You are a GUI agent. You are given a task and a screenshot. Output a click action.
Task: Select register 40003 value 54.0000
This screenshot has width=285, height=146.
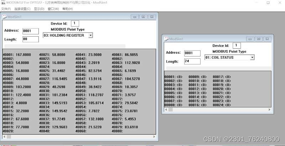[22, 63]
